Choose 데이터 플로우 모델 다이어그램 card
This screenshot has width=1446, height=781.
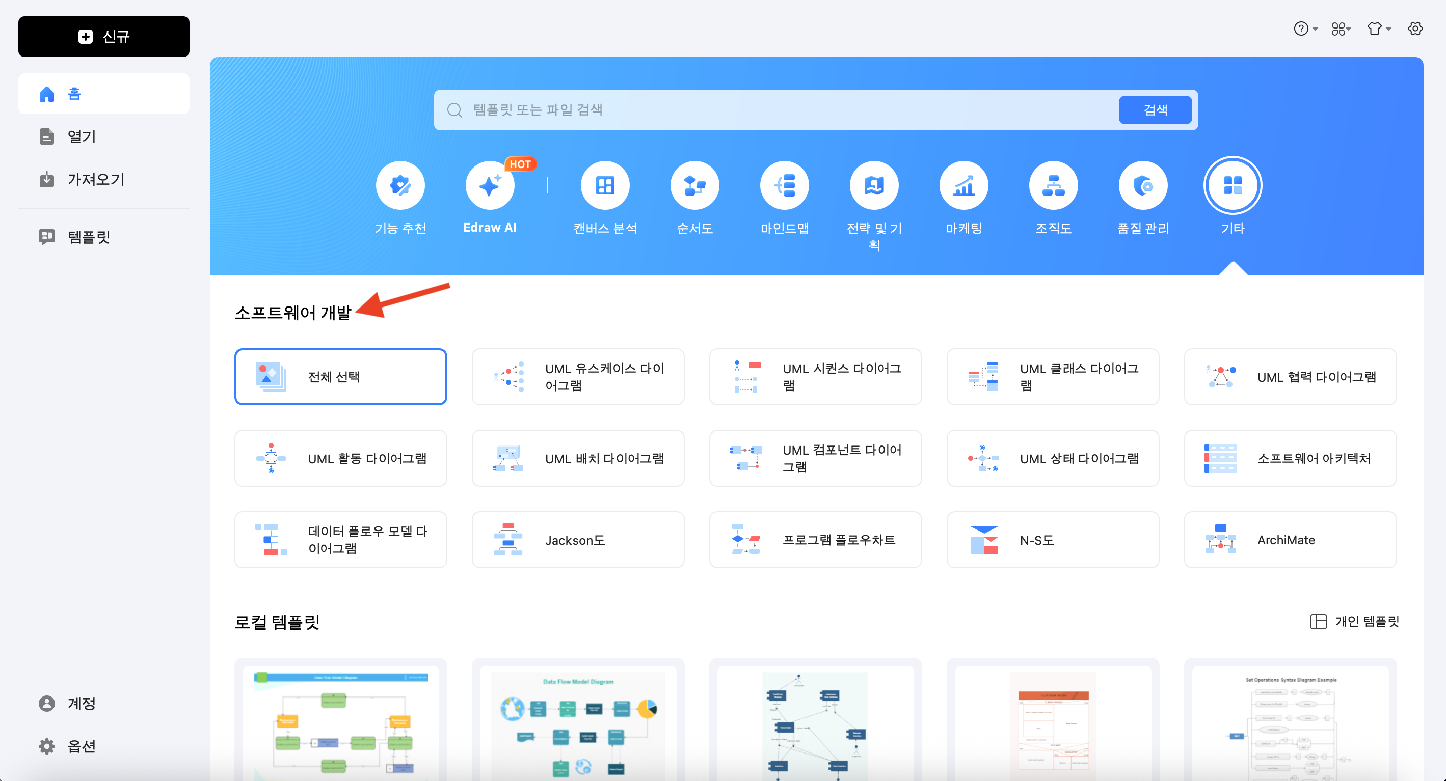pyautogui.click(x=341, y=540)
